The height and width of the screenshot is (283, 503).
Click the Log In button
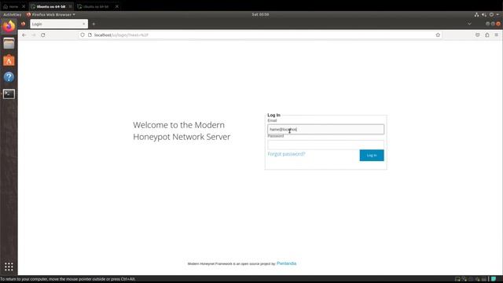click(372, 156)
